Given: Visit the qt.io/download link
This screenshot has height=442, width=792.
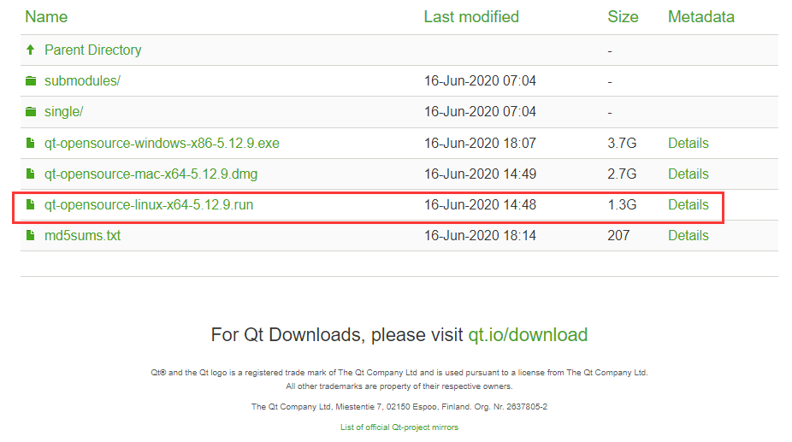Looking at the screenshot, I should point(528,335).
